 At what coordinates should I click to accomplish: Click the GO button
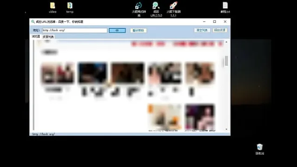coord(117,30)
